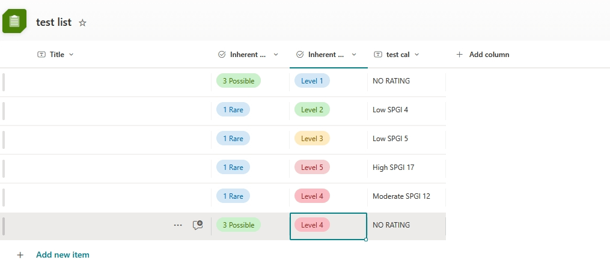The width and height of the screenshot is (610, 272).
Task: Click the choice icon of first Inherent column
Action: pyautogui.click(x=222, y=55)
